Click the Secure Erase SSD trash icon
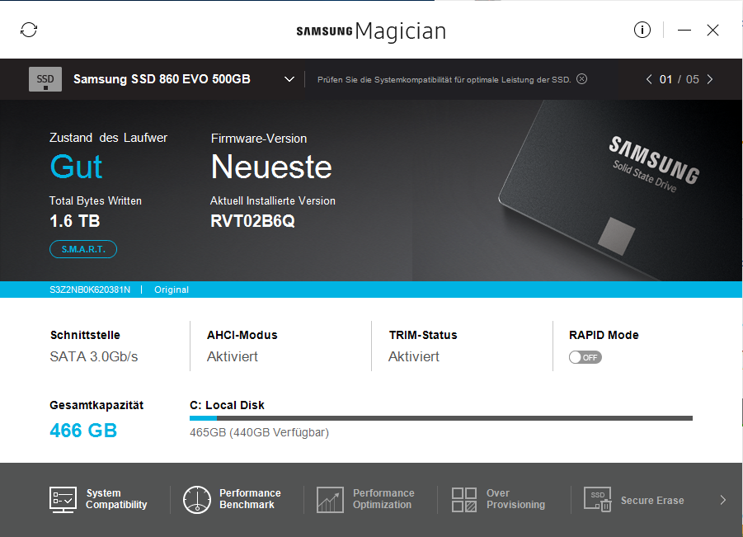The image size is (743, 537). pyautogui.click(x=598, y=500)
